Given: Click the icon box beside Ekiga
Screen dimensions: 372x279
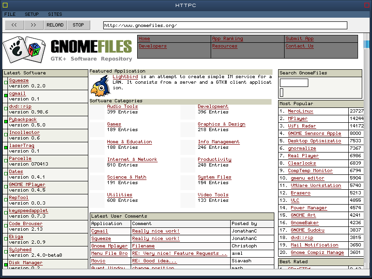Looking at the screenshot, I should (6, 239).
